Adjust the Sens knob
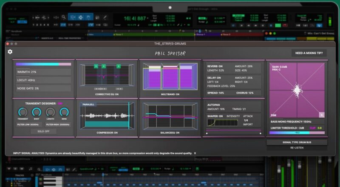This screenshot has height=187, width=340. coord(64,112)
